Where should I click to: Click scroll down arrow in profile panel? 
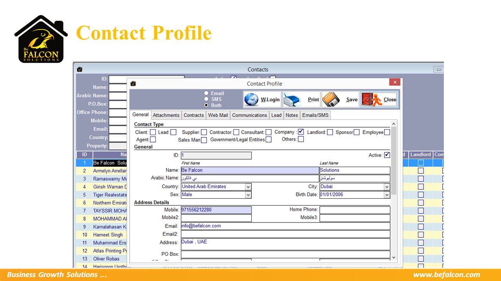pyautogui.click(x=394, y=258)
